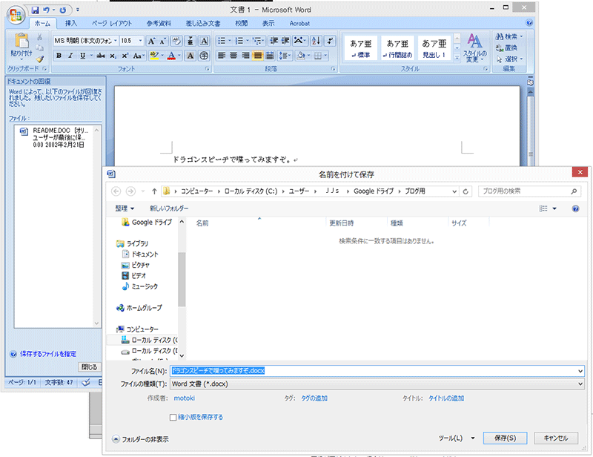Click the Paste icon in the clipboard group

pyautogui.click(x=21, y=41)
